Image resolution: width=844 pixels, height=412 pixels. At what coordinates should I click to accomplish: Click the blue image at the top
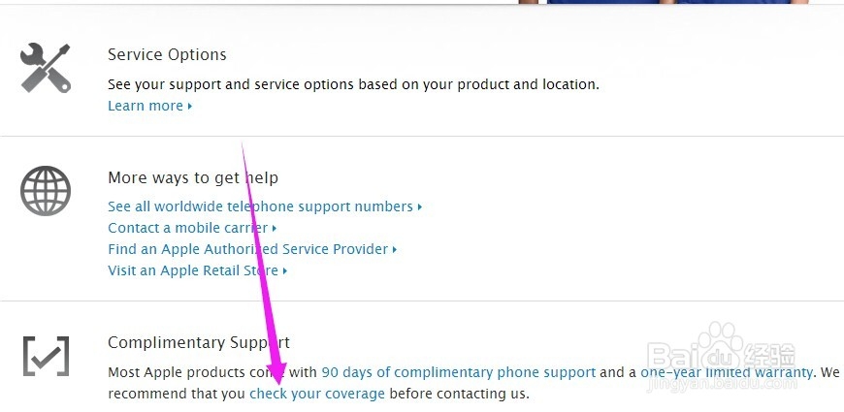click(x=677, y=2)
